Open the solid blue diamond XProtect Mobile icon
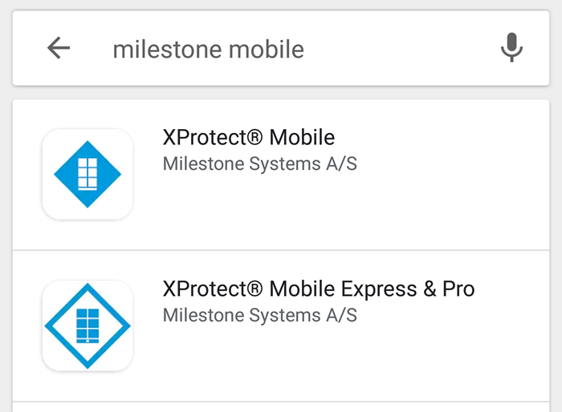The image size is (562, 412). 88,174
